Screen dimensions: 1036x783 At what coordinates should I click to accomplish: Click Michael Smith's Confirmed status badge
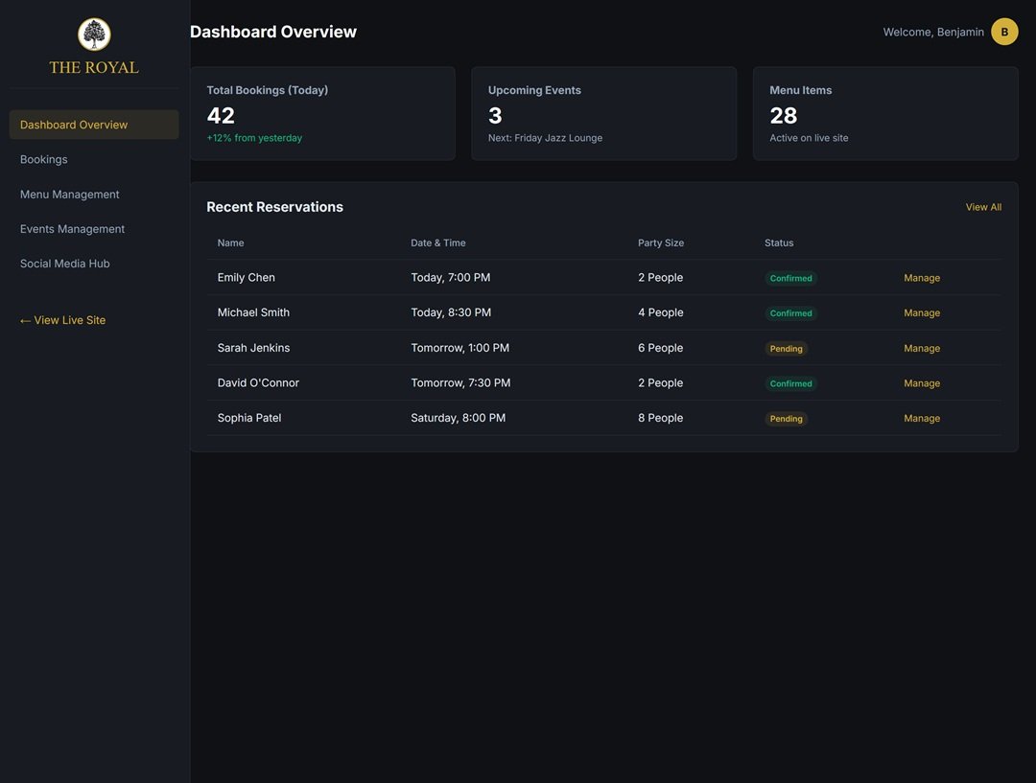[x=790, y=313]
